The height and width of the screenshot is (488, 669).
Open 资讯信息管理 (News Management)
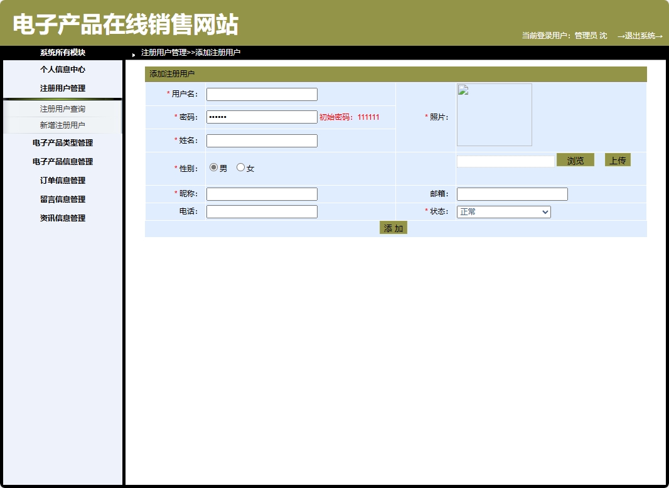(x=62, y=218)
